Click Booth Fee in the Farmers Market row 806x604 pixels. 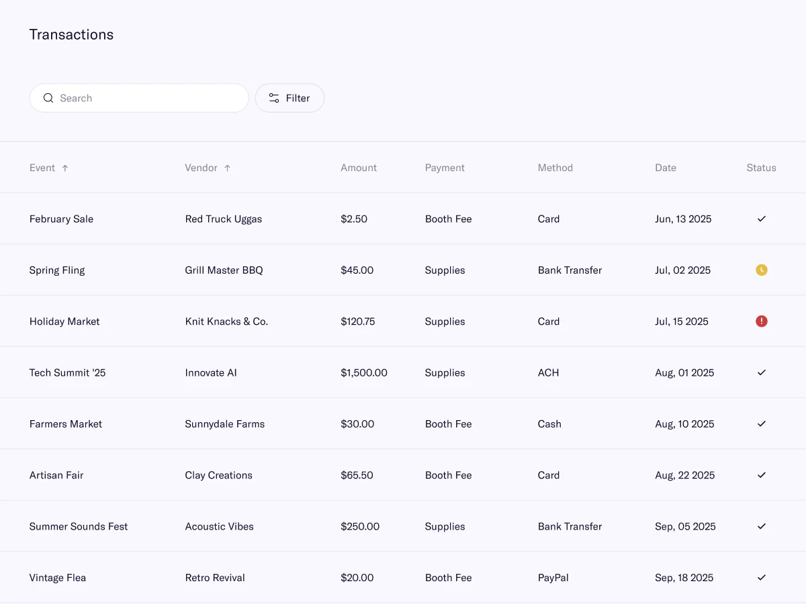[x=449, y=424]
